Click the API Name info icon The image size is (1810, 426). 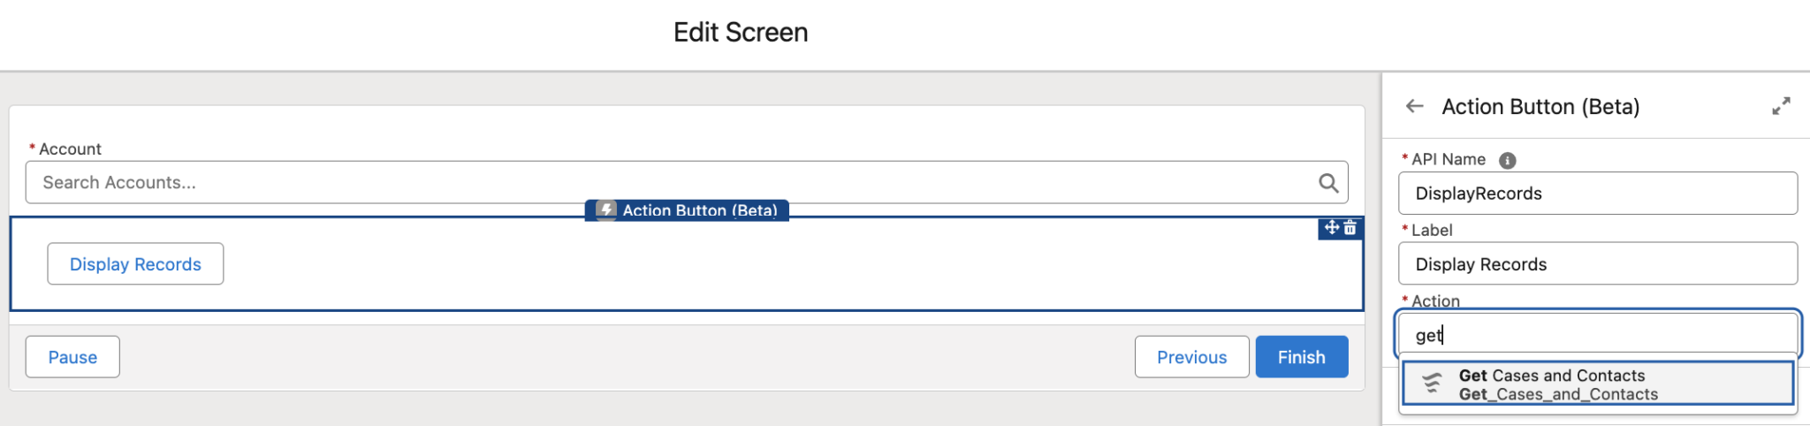coord(1508,160)
